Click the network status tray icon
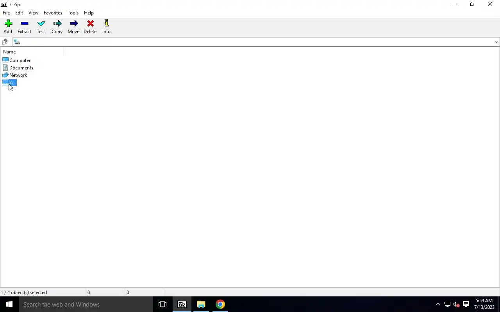This screenshot has height=312, width=500. (x=447, y=304)
